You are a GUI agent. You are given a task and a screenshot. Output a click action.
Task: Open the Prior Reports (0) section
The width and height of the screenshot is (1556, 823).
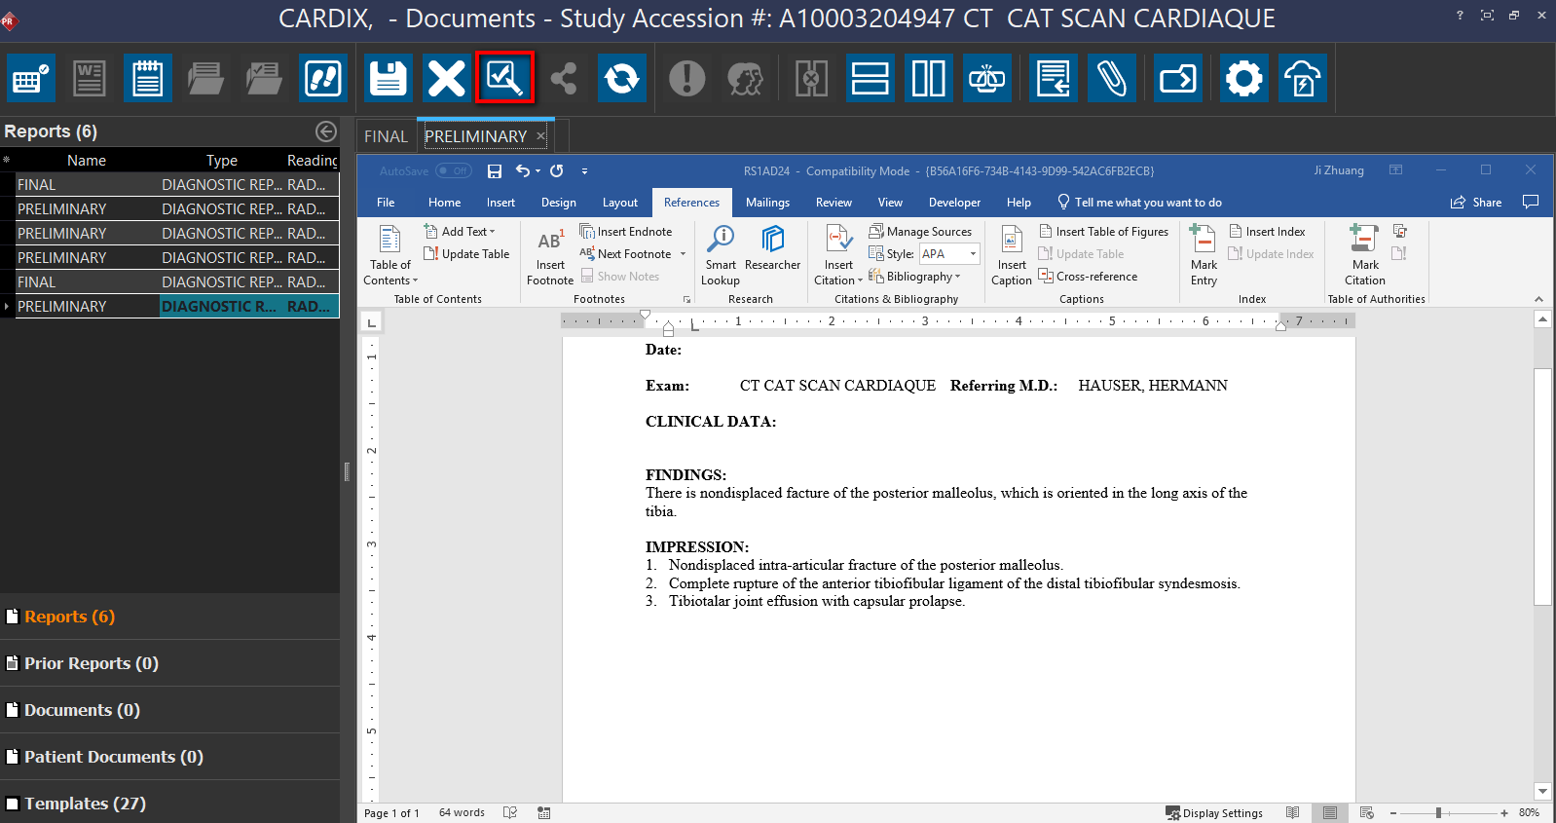(x=91, y=663)
